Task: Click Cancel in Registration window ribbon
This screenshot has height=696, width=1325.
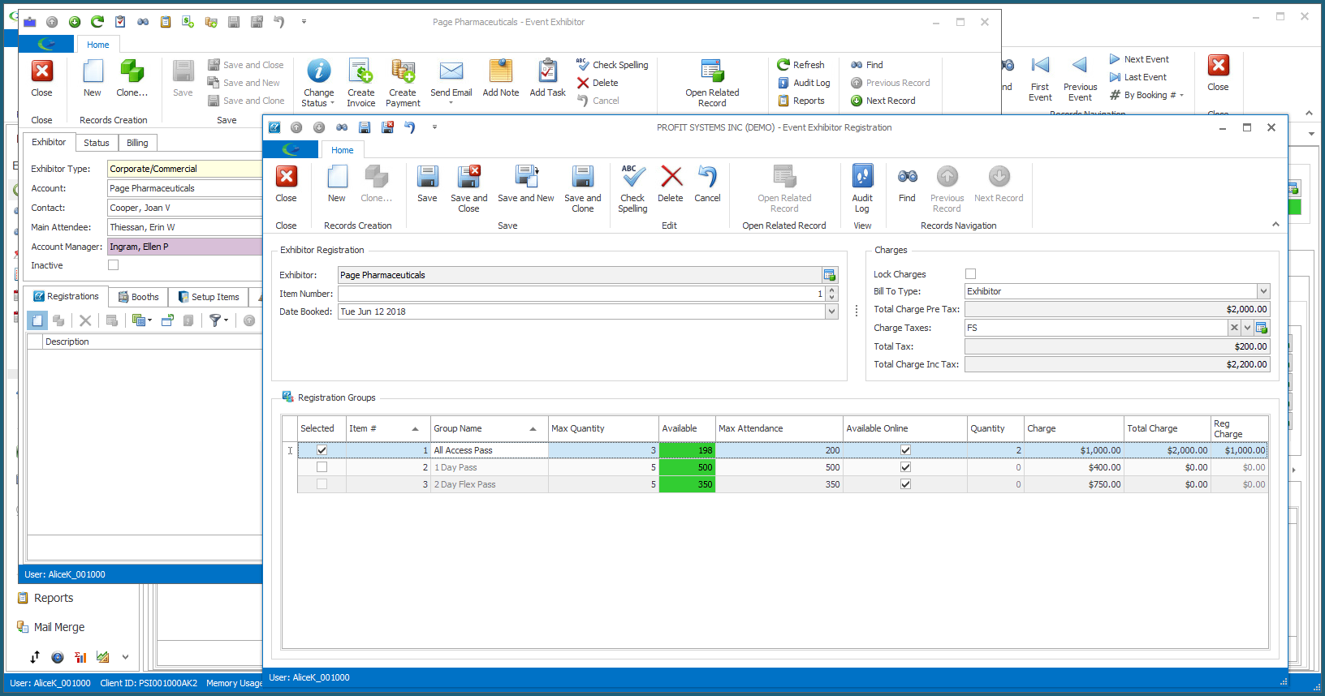Action: point(707,184)
